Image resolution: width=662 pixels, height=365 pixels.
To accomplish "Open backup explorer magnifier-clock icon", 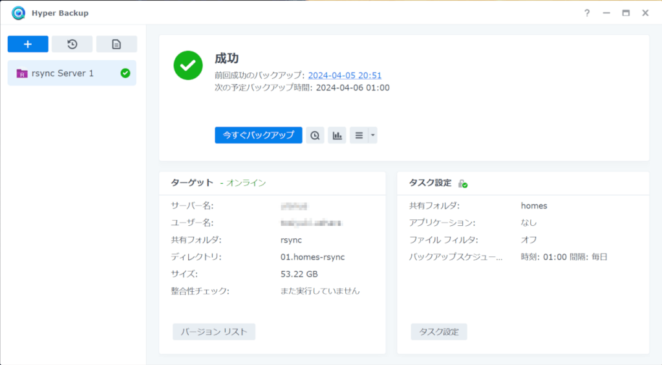I will [x=315, y=135].
